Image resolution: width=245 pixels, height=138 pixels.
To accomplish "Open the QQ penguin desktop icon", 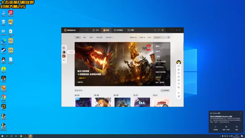I will point(3,60).
